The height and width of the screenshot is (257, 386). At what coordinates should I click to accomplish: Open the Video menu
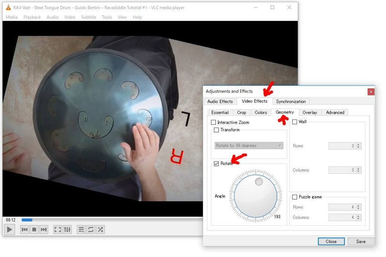coord(70,17)
